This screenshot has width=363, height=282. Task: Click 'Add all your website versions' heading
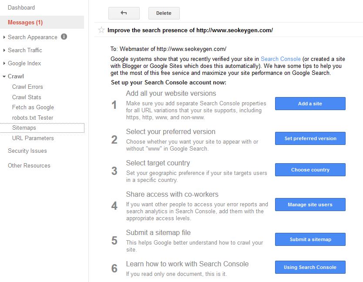pyautogui.click(x=171, y=93)
